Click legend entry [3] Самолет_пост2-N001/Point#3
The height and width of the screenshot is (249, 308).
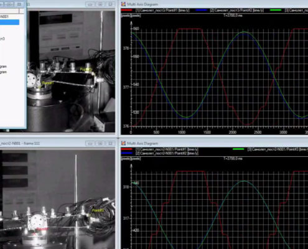278,149
